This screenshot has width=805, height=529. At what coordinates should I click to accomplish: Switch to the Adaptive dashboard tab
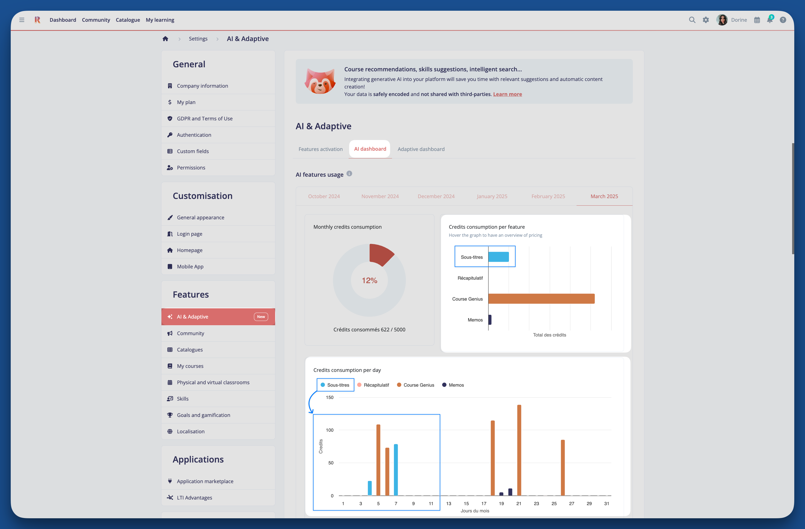[421, 149]
